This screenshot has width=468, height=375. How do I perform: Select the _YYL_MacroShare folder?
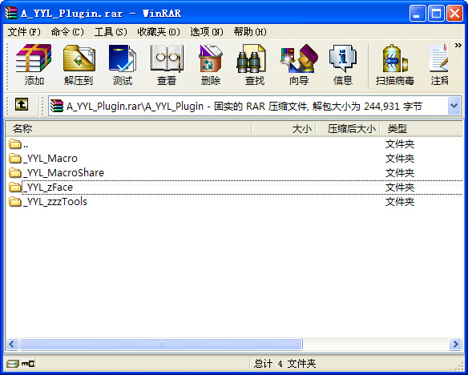coord(234,173)
